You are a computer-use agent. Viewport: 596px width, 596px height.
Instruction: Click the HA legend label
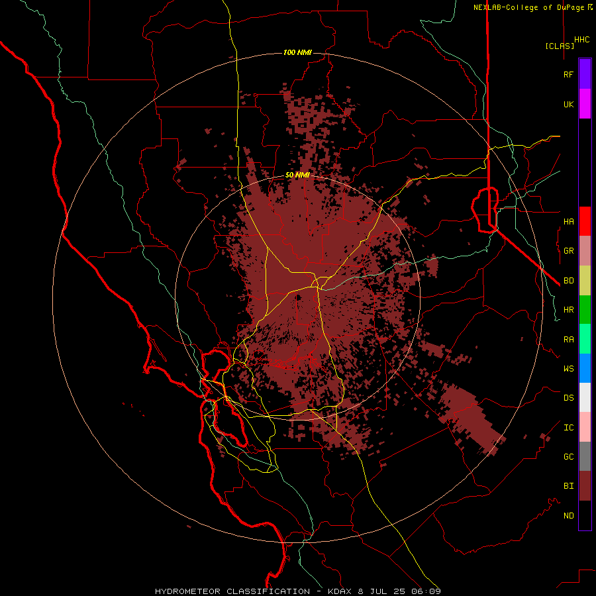point(568,221)
